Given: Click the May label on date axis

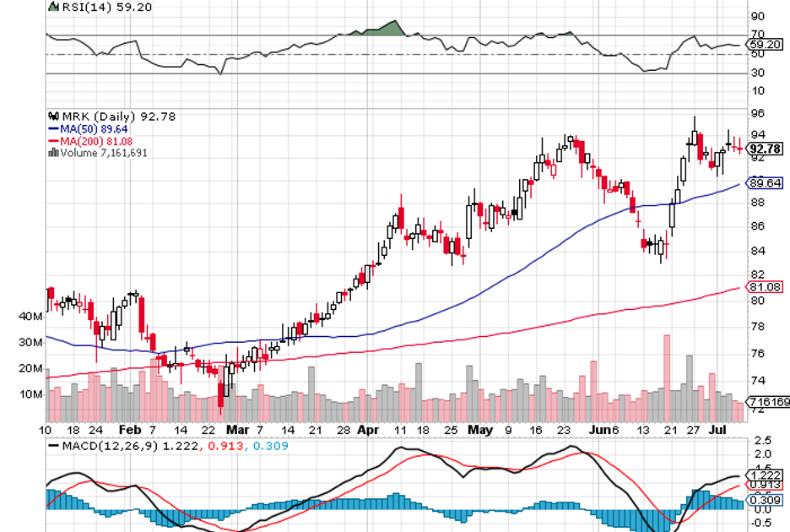Looking at the screenshot, I should [x=479, y=429].
